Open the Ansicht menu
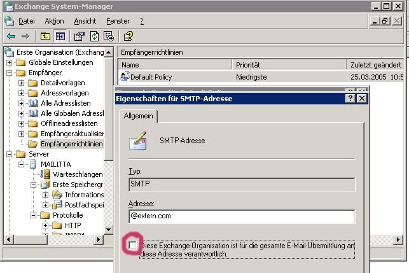Viewport: 409px width, 273px height. point(85,21)
